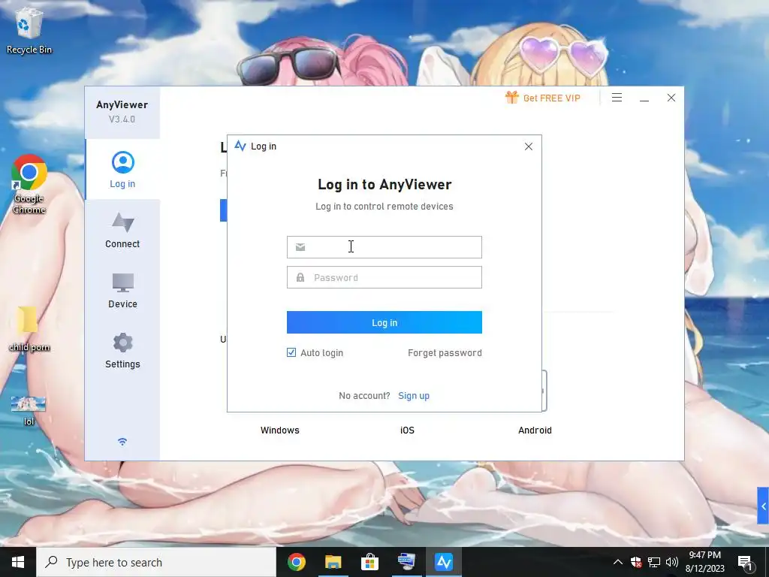Open AnyViewer Settings from sidebar
The image size is (769, 577).
(x=122, y=350)
